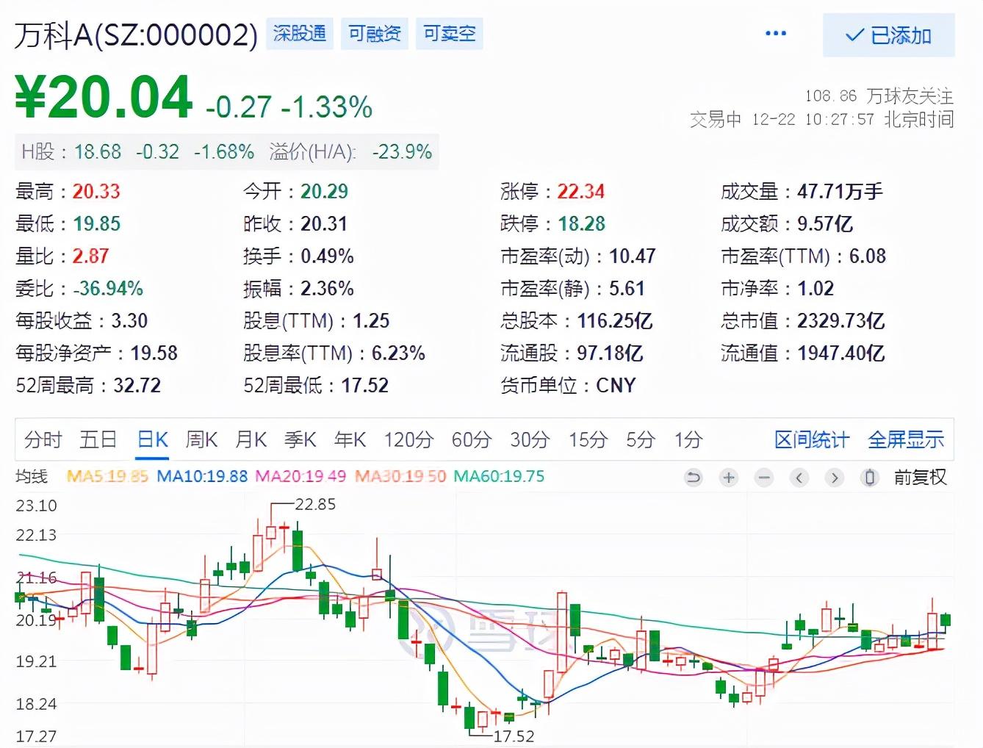Click the undo/reset chart arrow icon
Image resolution: width=983 pixels, height=748 pixels.
pos(693,478)
